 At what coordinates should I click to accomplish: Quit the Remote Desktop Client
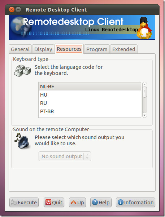pyautogui.click(x=54, y=202)
